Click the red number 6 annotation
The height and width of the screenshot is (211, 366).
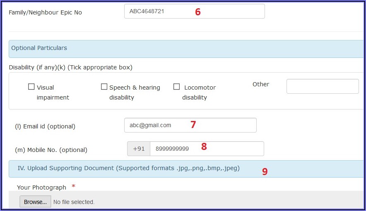tap(198, 12)
